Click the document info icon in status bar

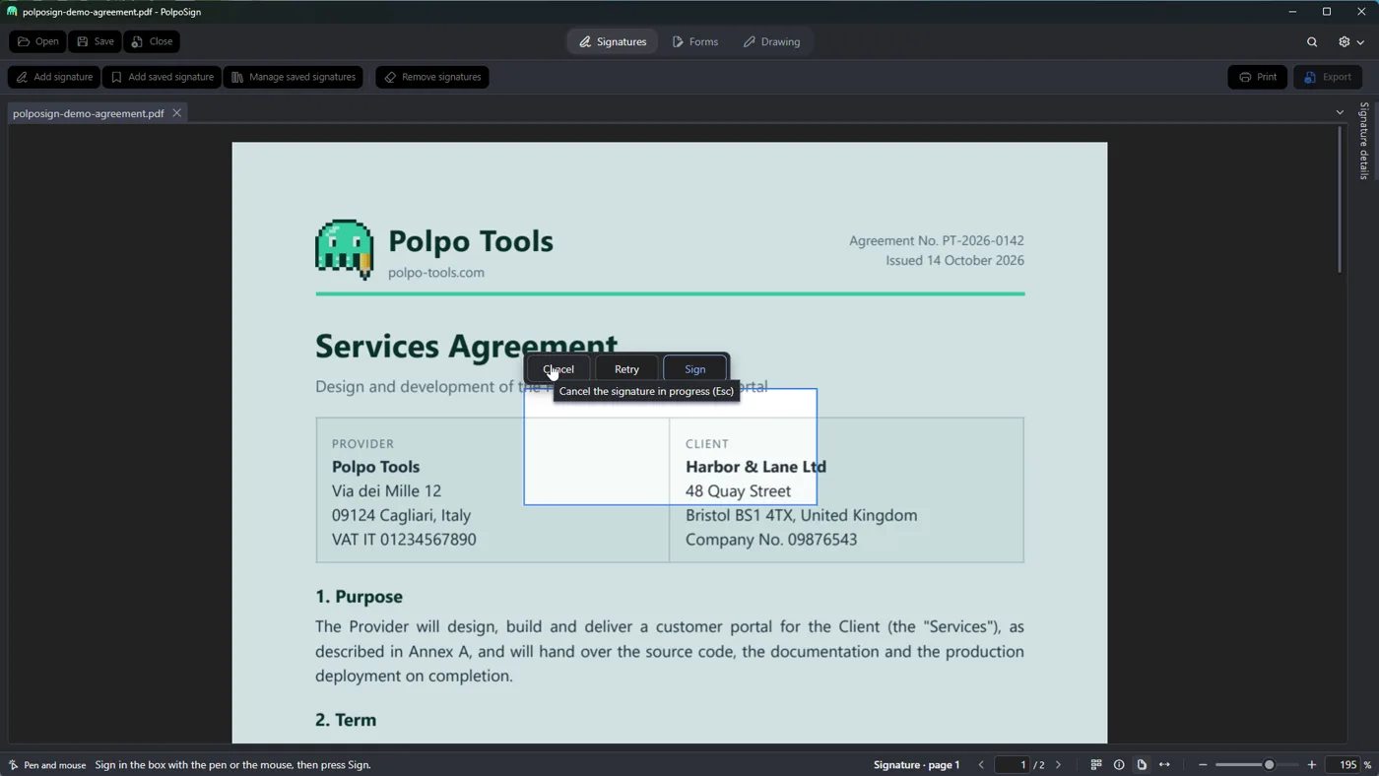[1119, 765]
